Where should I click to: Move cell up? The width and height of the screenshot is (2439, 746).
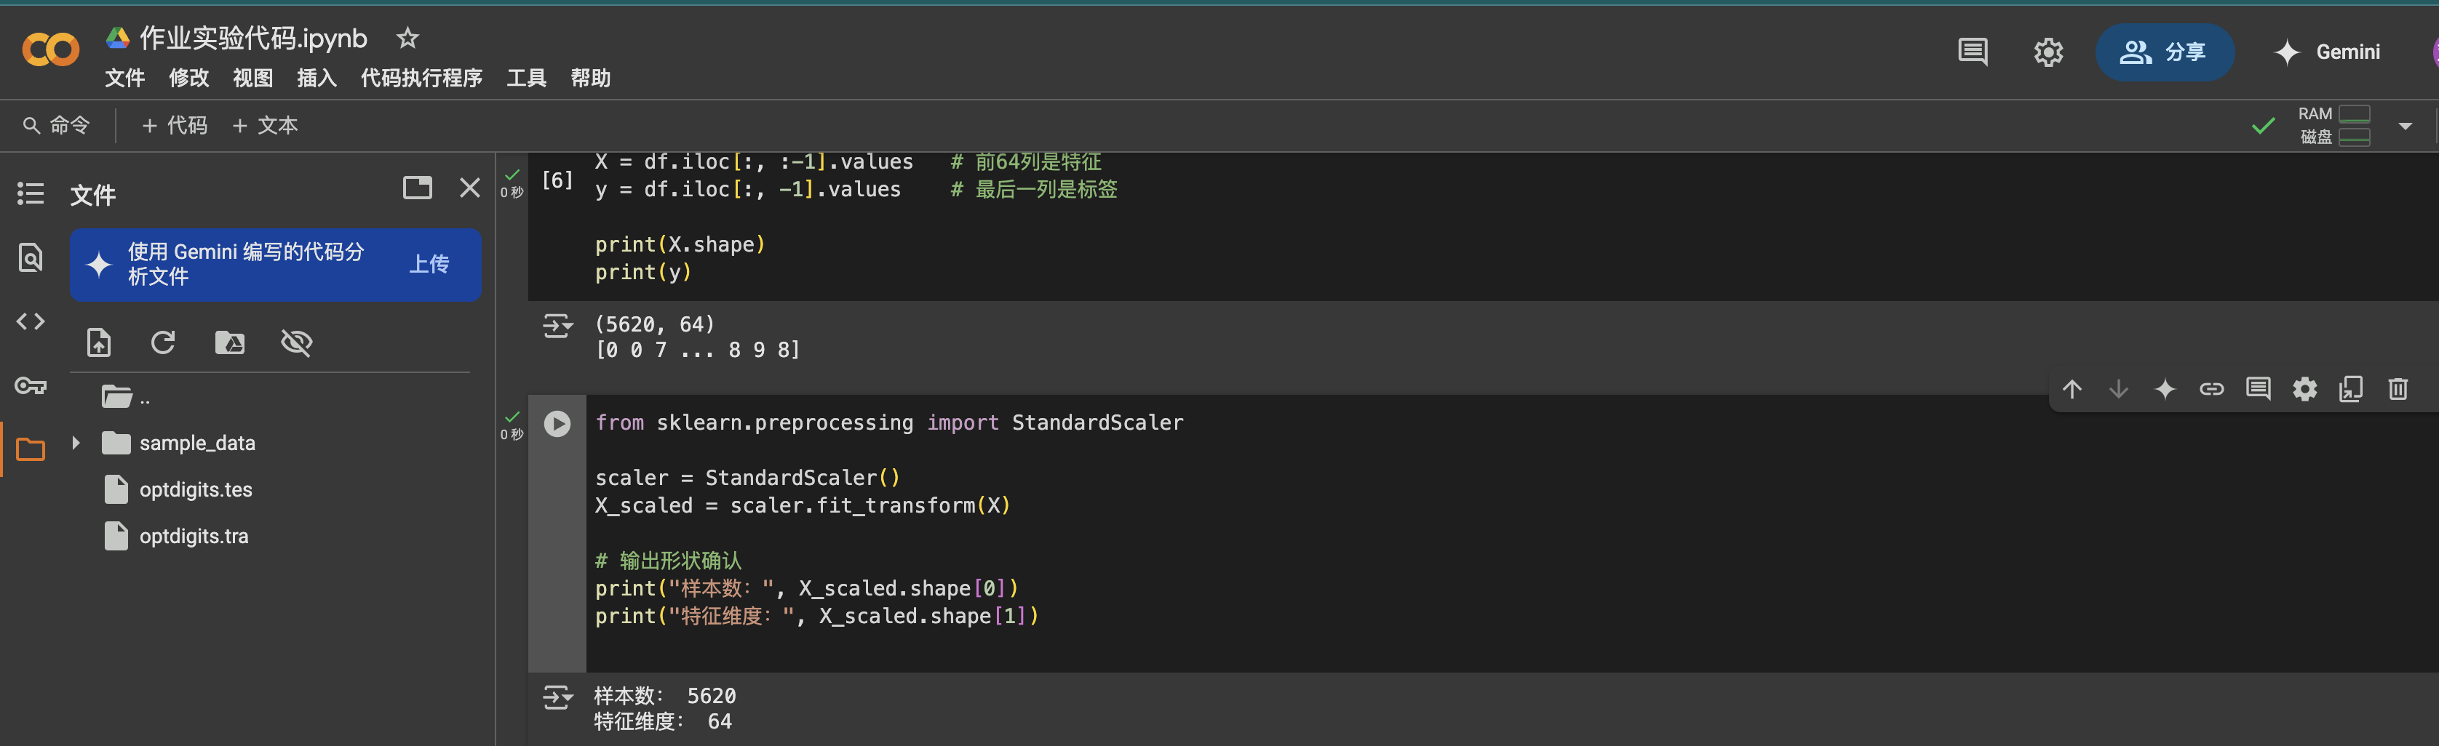point(2072,389)
